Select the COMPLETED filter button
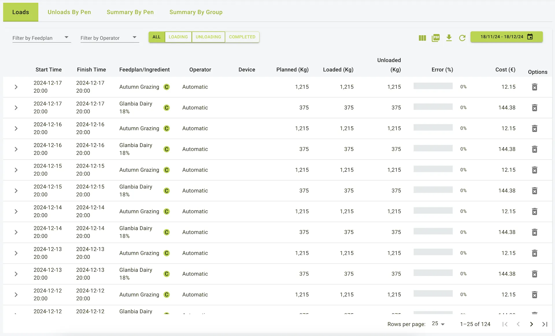This screenshot has height=336, width=555. pos(242,37)
